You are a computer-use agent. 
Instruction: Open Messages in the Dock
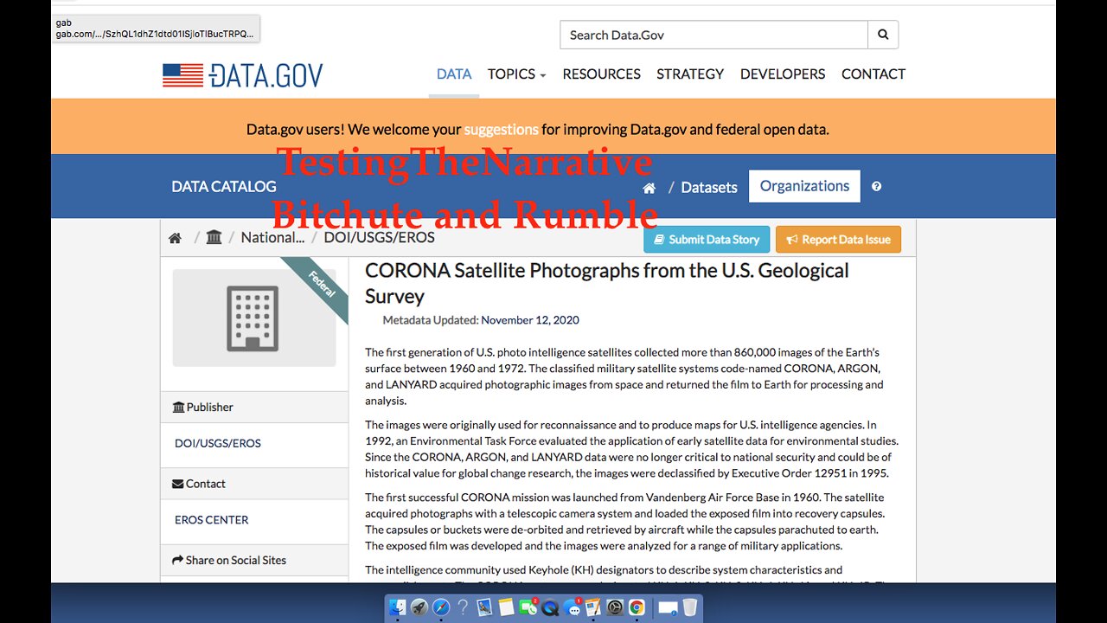click(x=572, y=607)
